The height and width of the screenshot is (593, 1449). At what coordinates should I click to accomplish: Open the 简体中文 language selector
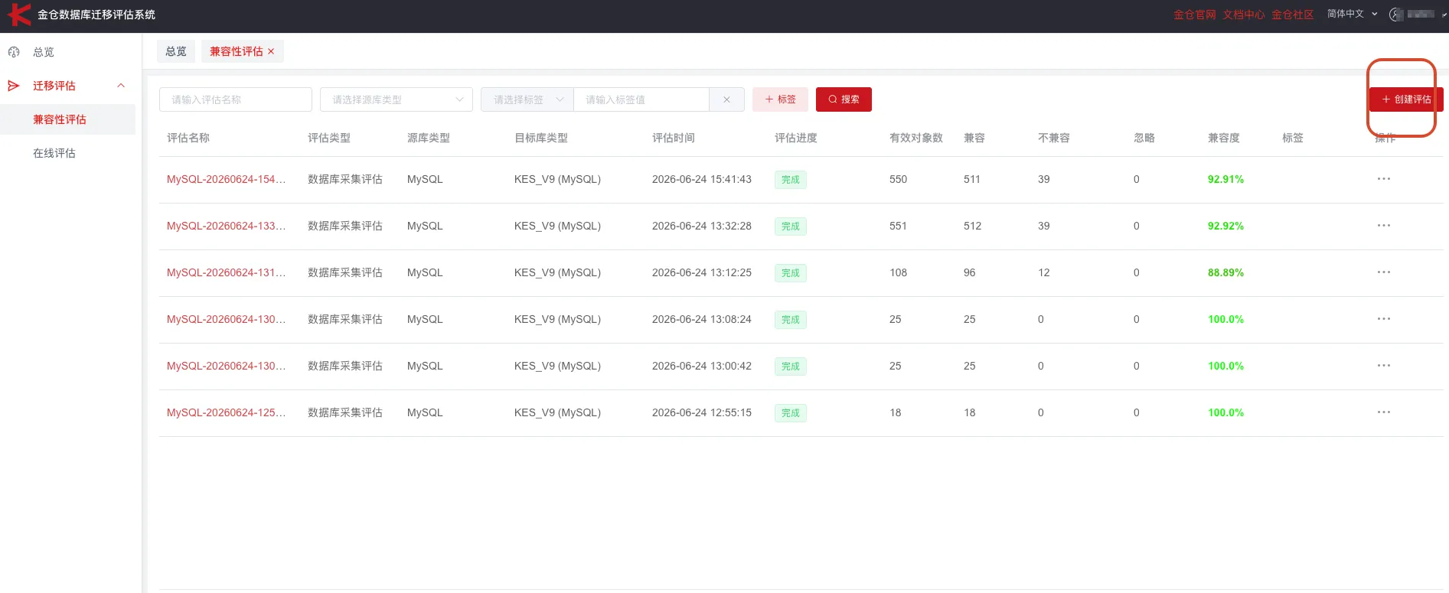coord(1352,14)
